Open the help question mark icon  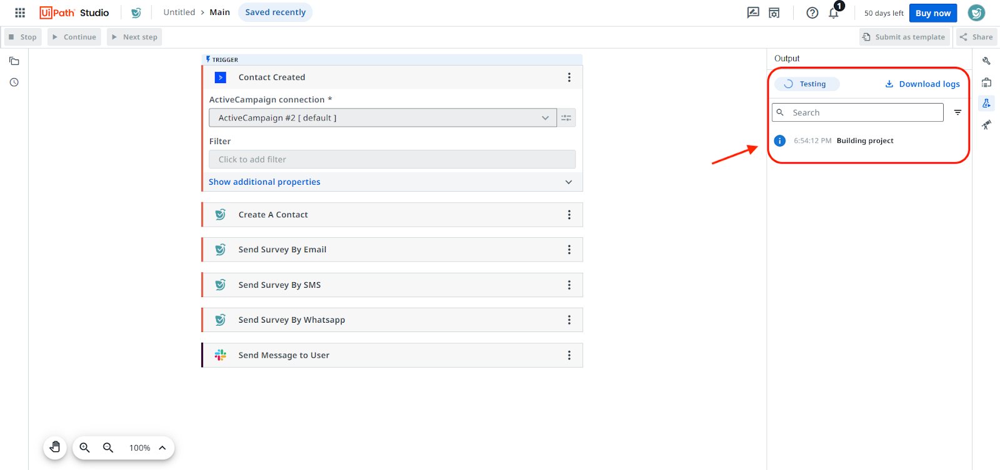[x=812, y=13]
